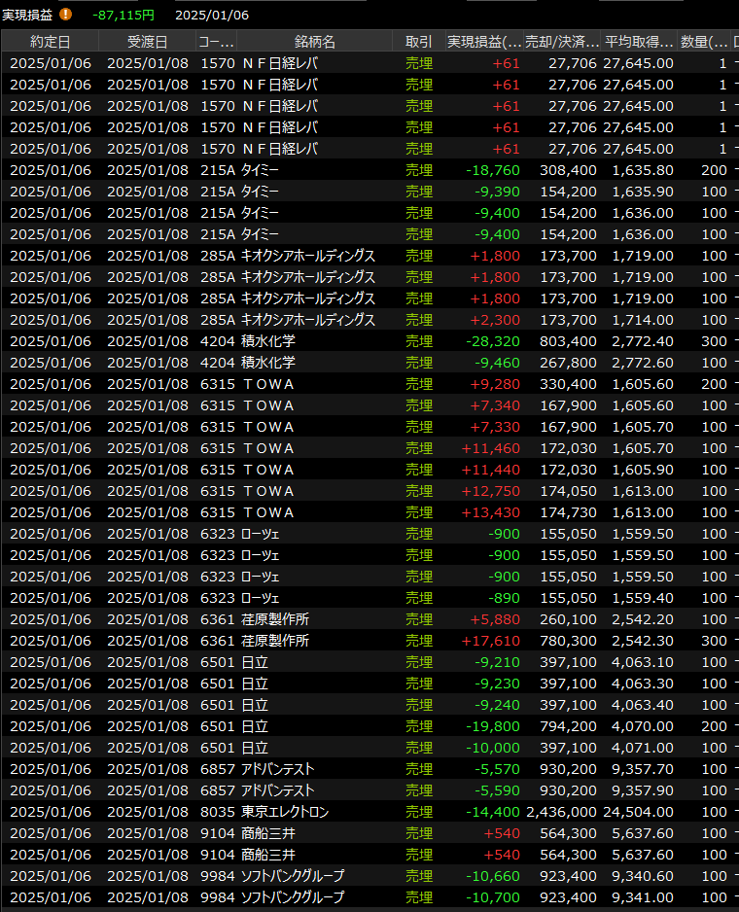
Task: Click the 売却/決済 column header
Action: [561, 42]
